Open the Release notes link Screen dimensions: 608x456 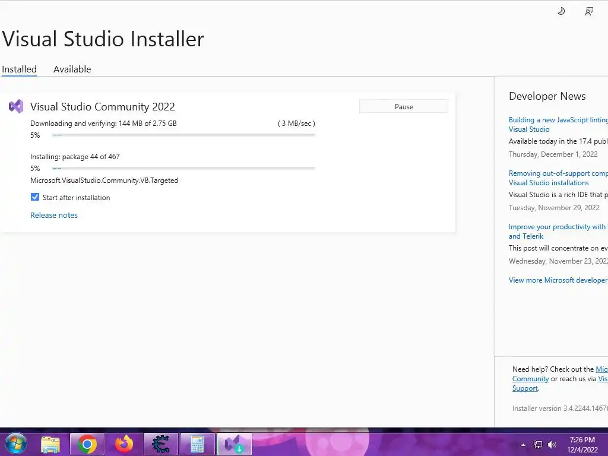coord(54,215)
